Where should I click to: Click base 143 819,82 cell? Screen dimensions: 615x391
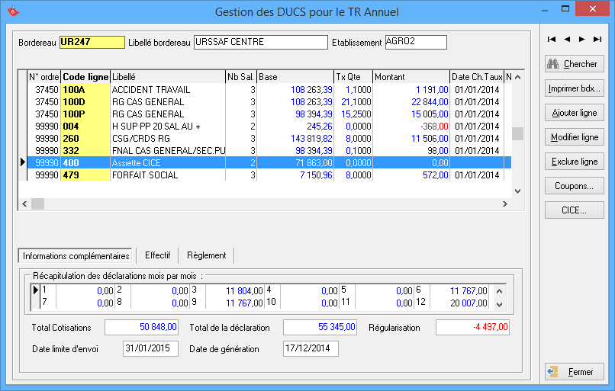295,138
